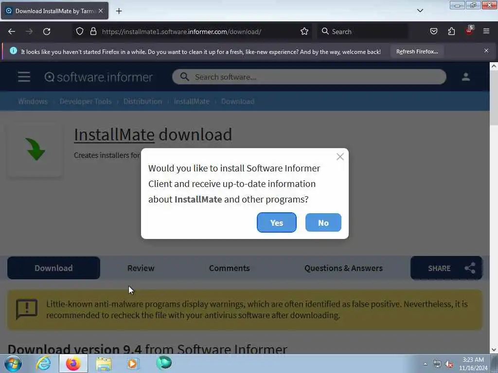The image size is (498, 373).
Task: Reload the page with the refresh icon
Action: click(x=47, y=32)
